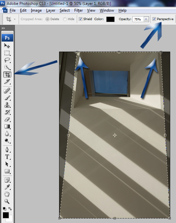Screen dimensions: 176x223
Task: Select the Move tool
Action: point(7,46)
